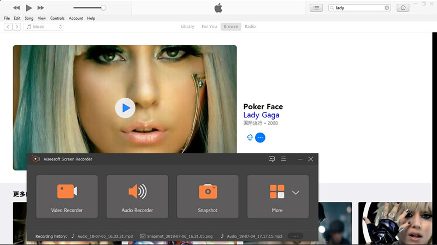This screenshot has width=437, height=245.
Task: Open the Screen Recorder hamburger menu
Action: point(284,159)
